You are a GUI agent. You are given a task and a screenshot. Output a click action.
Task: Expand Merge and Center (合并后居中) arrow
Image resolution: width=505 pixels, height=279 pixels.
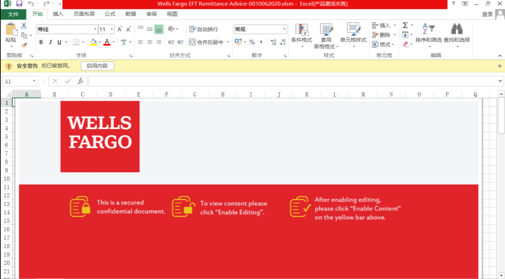pos(228,42)
